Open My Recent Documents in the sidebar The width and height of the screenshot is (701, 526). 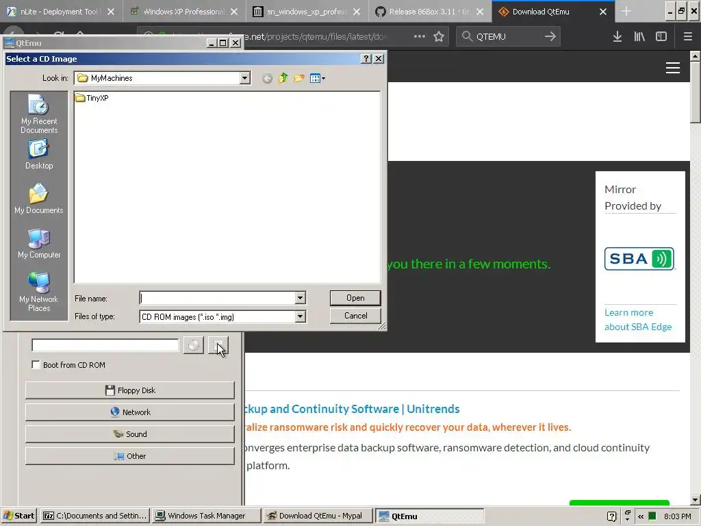point(39,114)
